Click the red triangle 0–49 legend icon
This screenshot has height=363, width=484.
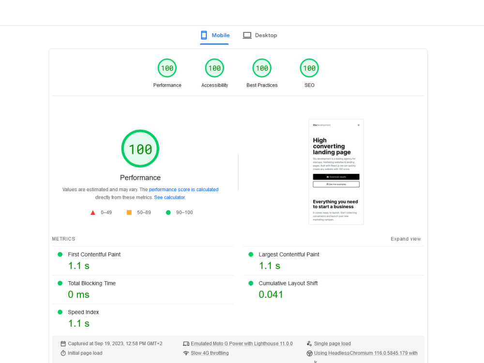coord(92,212)
